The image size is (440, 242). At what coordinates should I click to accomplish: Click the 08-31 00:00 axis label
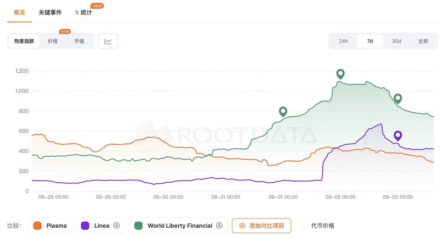pyautogui.click(x=225, y=197)
